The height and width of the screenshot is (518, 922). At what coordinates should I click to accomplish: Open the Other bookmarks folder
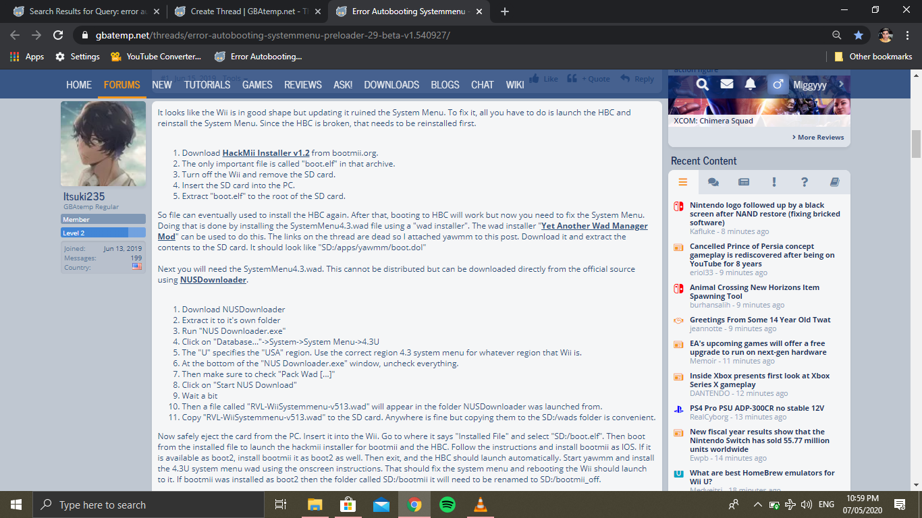point(873,57)
